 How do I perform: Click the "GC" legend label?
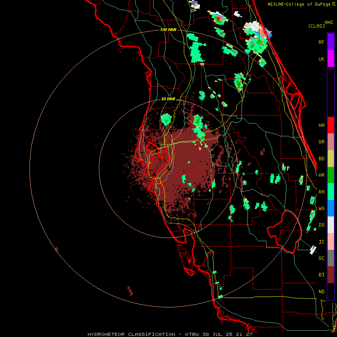pyautogui.click(x=321, y=258)
